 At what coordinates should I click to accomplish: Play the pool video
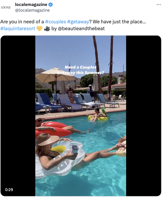tap(81, 116)
